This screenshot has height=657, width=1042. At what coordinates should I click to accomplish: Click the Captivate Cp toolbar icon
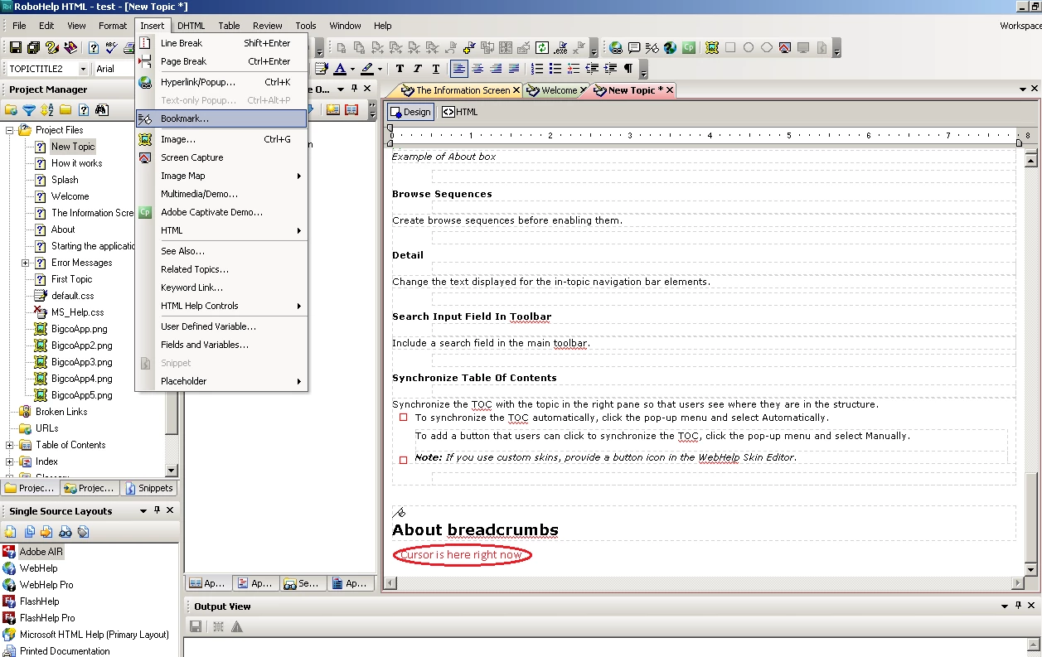pos(689,48)
